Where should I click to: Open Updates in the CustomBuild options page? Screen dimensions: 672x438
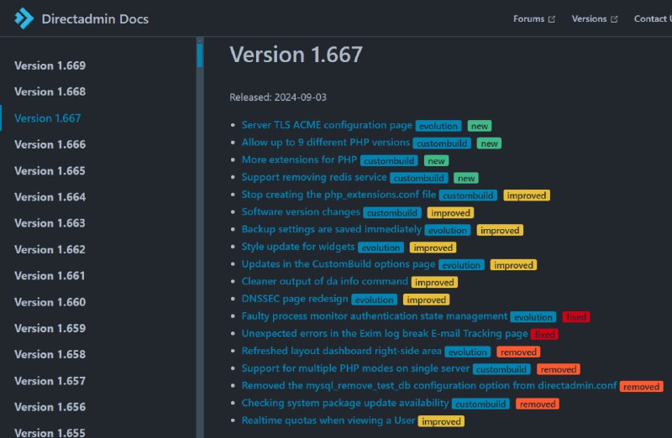click(339, 264)
